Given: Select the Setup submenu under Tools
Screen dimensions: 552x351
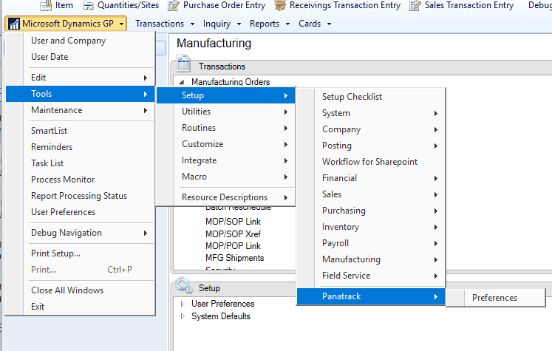Looking at the screenshot, I should [x=225, y=95].
